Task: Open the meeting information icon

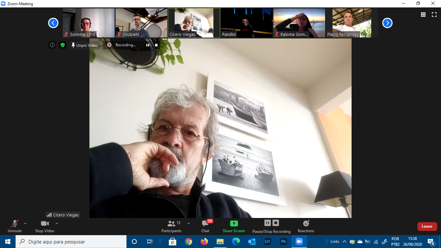Action: click(x=52, y=45)
